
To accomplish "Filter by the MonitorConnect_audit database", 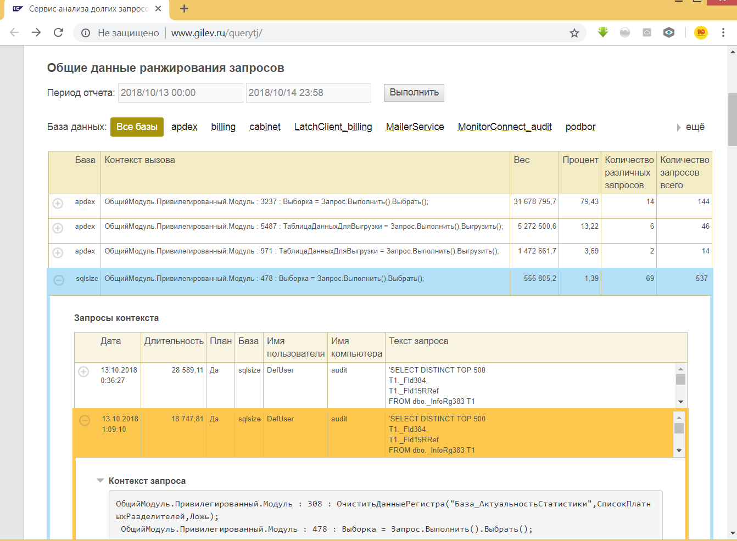I will coord(505,127).
